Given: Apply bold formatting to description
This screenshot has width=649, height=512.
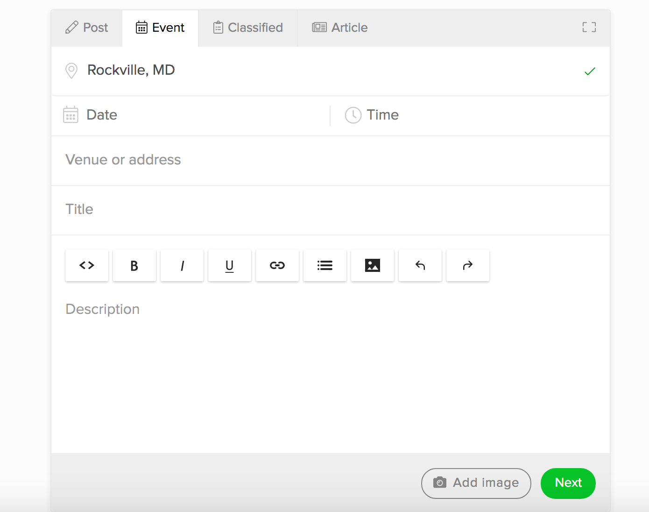Looking at the screenshot, I should [134, 265].
